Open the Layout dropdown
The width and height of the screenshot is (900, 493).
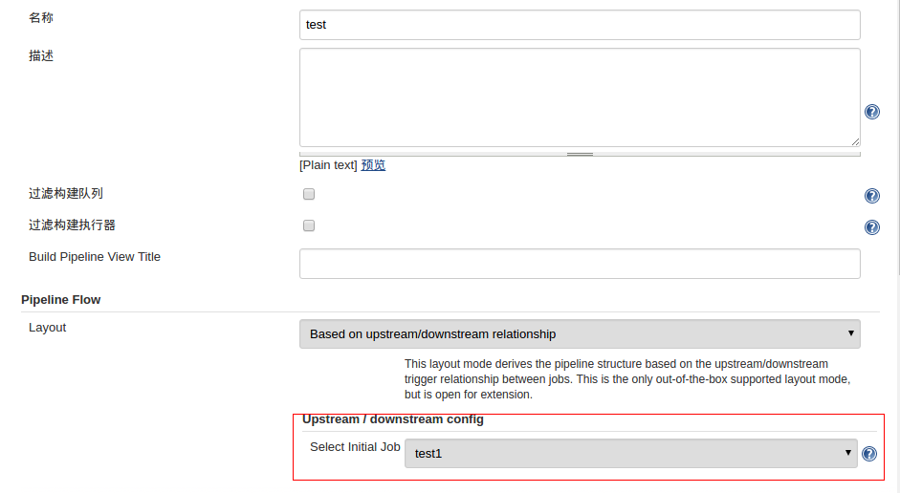(580, 334)
